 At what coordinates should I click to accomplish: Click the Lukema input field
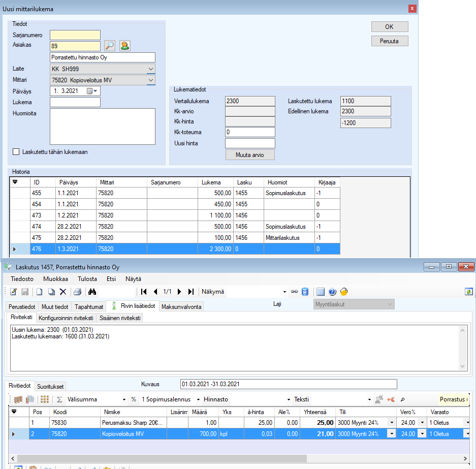[75, 102]
